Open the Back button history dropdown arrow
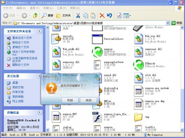 click(x=18, y=15)
